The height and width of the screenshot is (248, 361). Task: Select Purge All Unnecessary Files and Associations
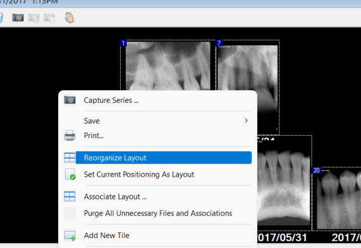click(x=157, y=213)
